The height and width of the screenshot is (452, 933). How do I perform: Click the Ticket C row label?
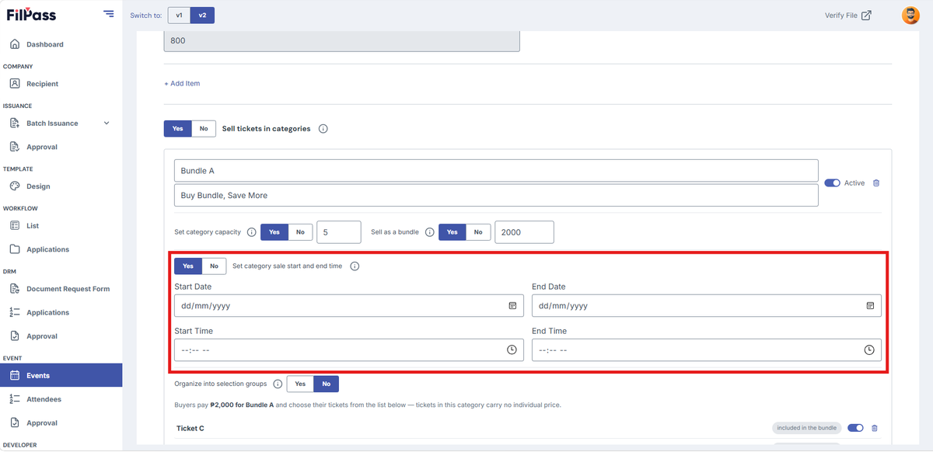tap(190, 428)
